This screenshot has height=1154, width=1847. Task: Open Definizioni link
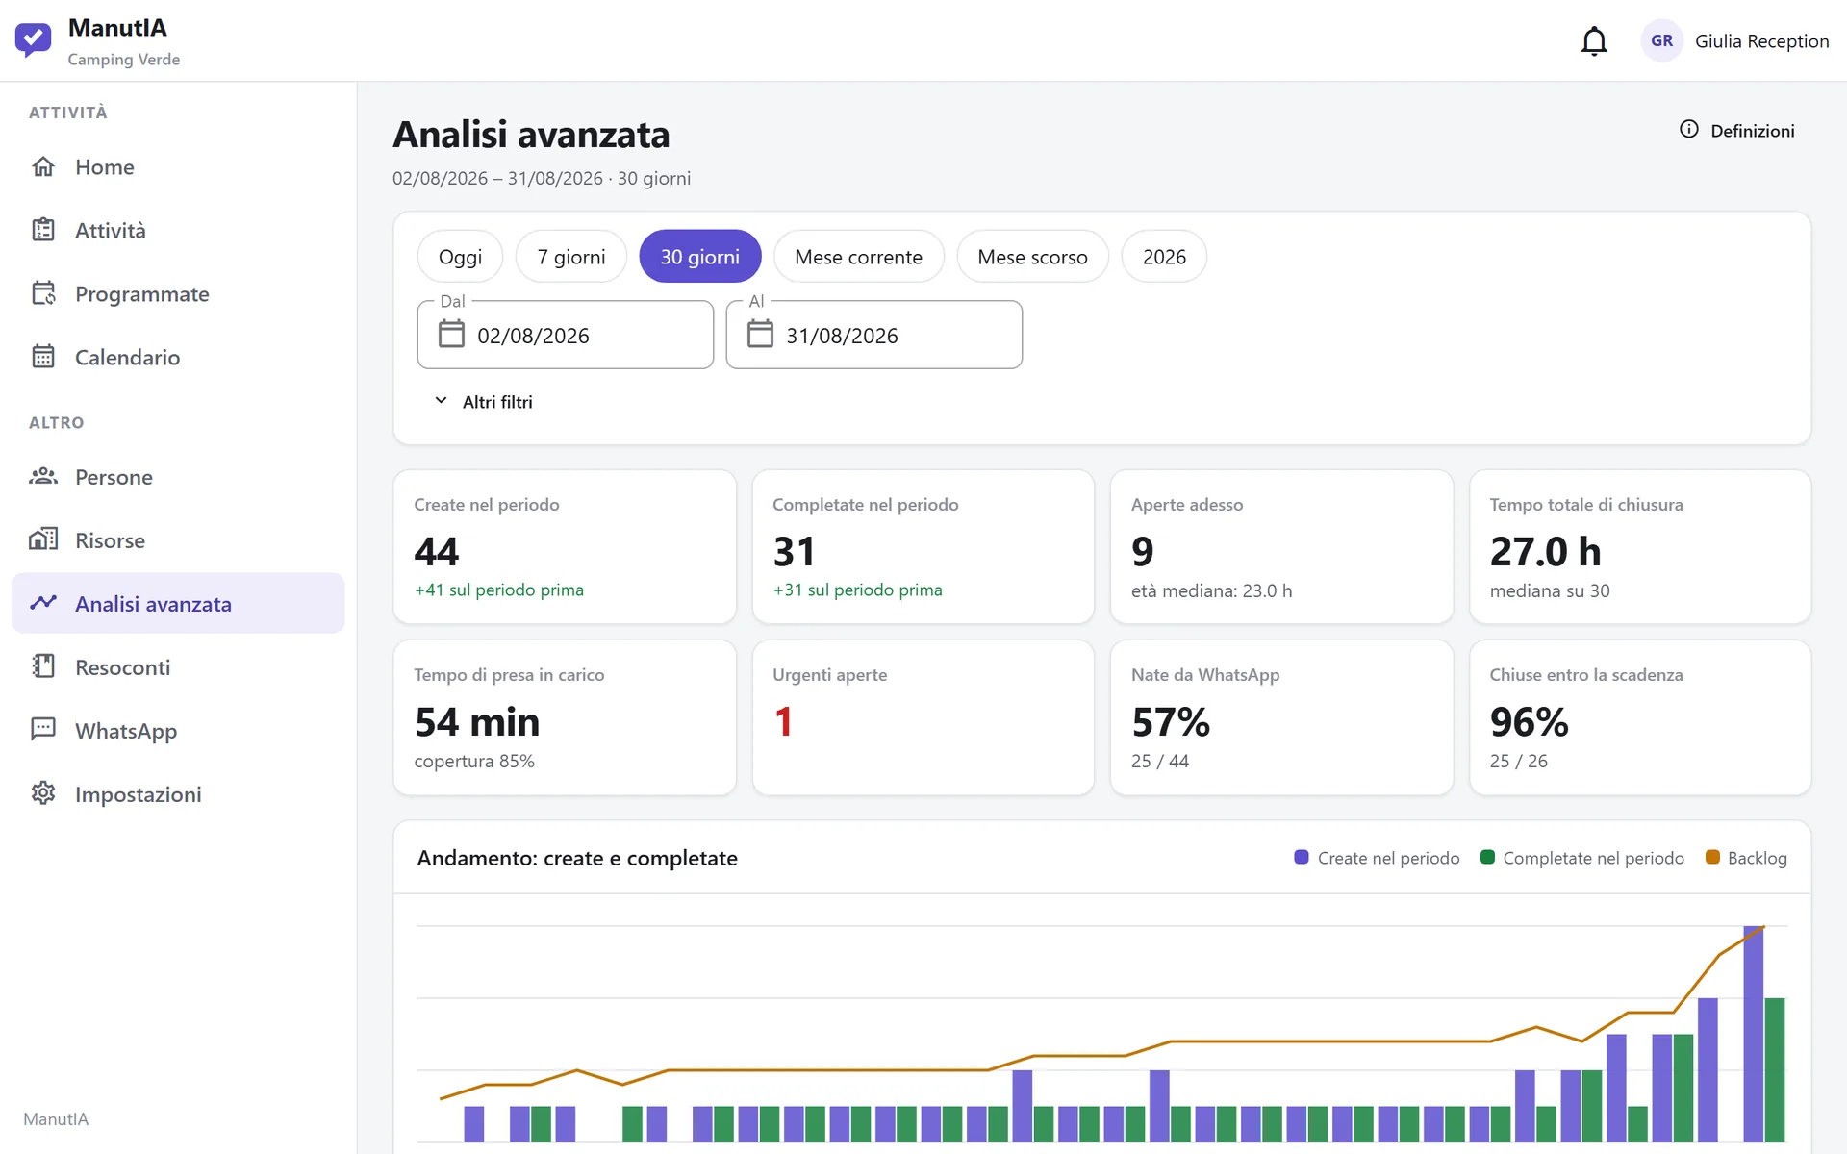coord(1737,130)
